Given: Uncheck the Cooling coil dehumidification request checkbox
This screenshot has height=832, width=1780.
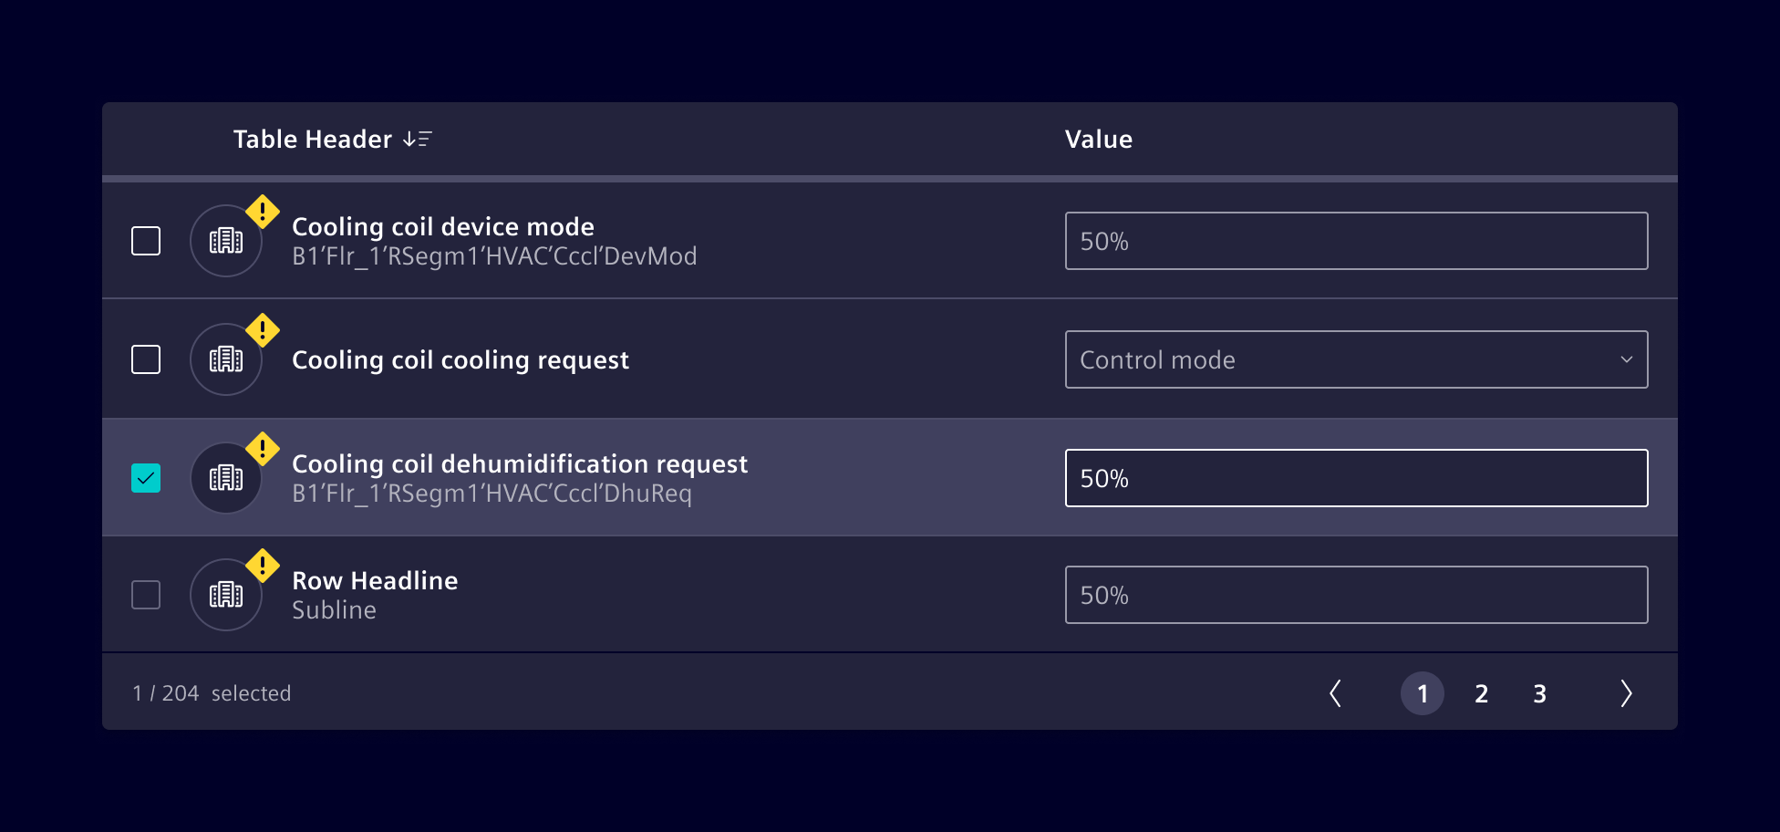Looking at the screenshot, I should click(146, 478).
